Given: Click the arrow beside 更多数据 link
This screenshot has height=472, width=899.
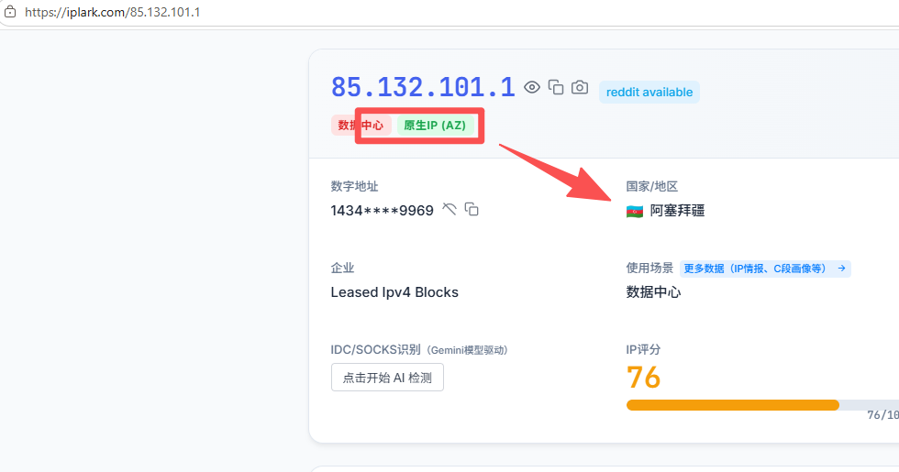Looking at the screenshot, I should pyautogui.click(x=841, y=268).
